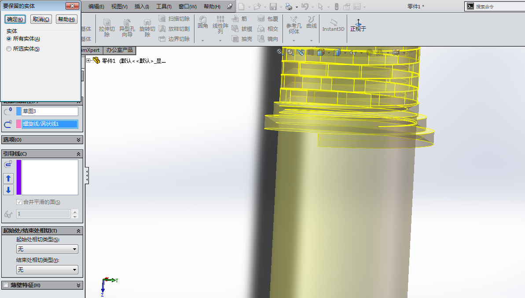Select the 所选实体 radio button
This screenshot has width=525, height=298.
[9, 49]
